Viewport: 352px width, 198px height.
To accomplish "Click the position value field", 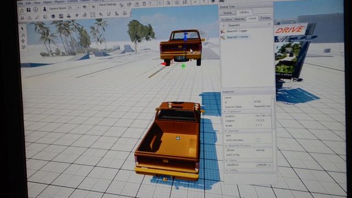I will 263,116.
